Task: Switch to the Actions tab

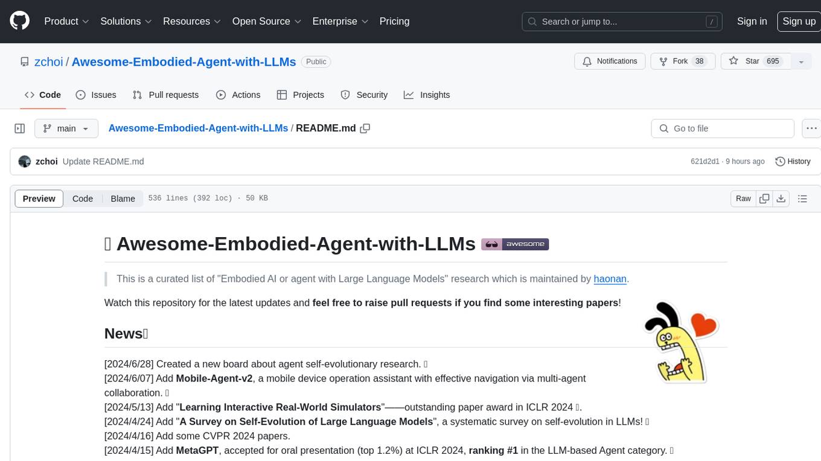Action: click(238, 95)
